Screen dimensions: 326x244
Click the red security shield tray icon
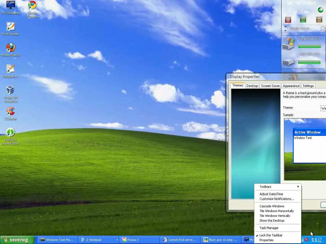pos(306,240)
